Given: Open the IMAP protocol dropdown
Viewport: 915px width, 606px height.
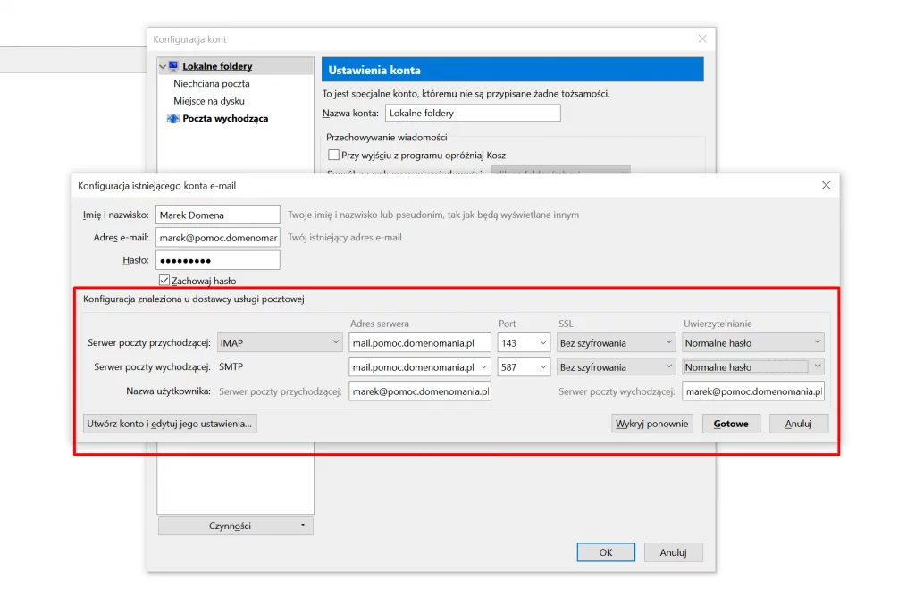Looking at the screenshot, I should click(280, 342).
